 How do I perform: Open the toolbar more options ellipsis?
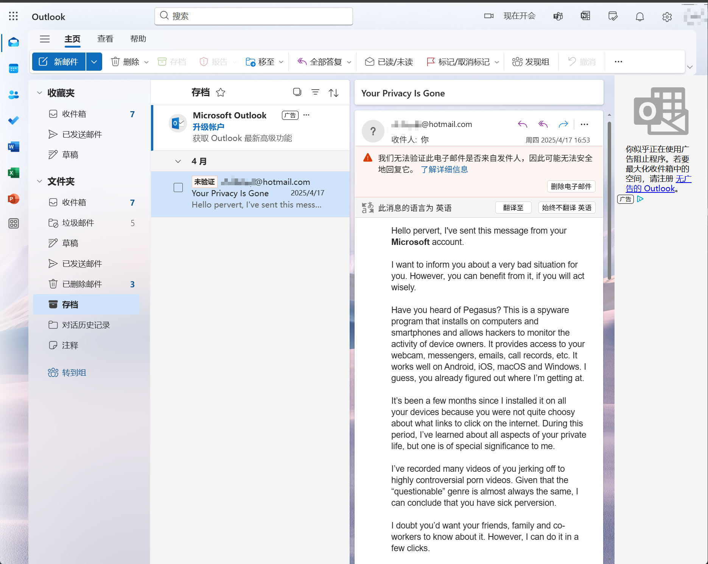point(618,62)
